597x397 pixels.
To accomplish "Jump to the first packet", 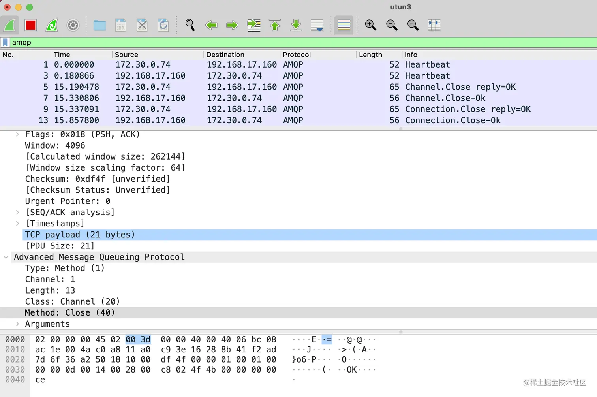I will coord(275,25).
